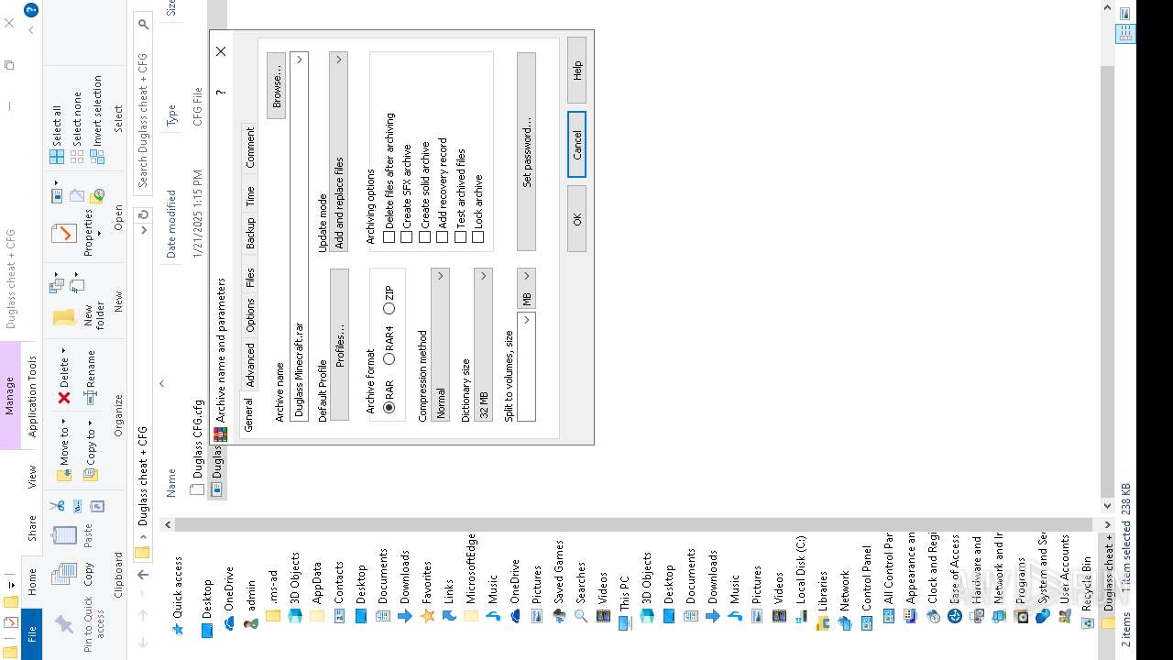Click the OneDrive cloud icon in navigation pane

pos(228,622)
